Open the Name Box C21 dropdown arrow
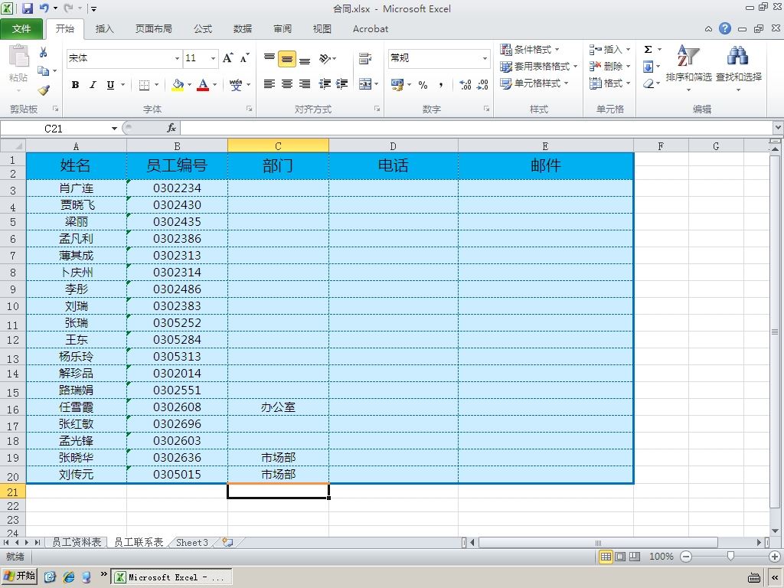Image resolution: width=784 pixels, height=588 pixels. pos(115,129)
